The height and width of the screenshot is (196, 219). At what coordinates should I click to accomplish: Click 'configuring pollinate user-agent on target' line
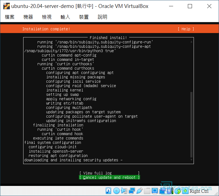point(92,116)
